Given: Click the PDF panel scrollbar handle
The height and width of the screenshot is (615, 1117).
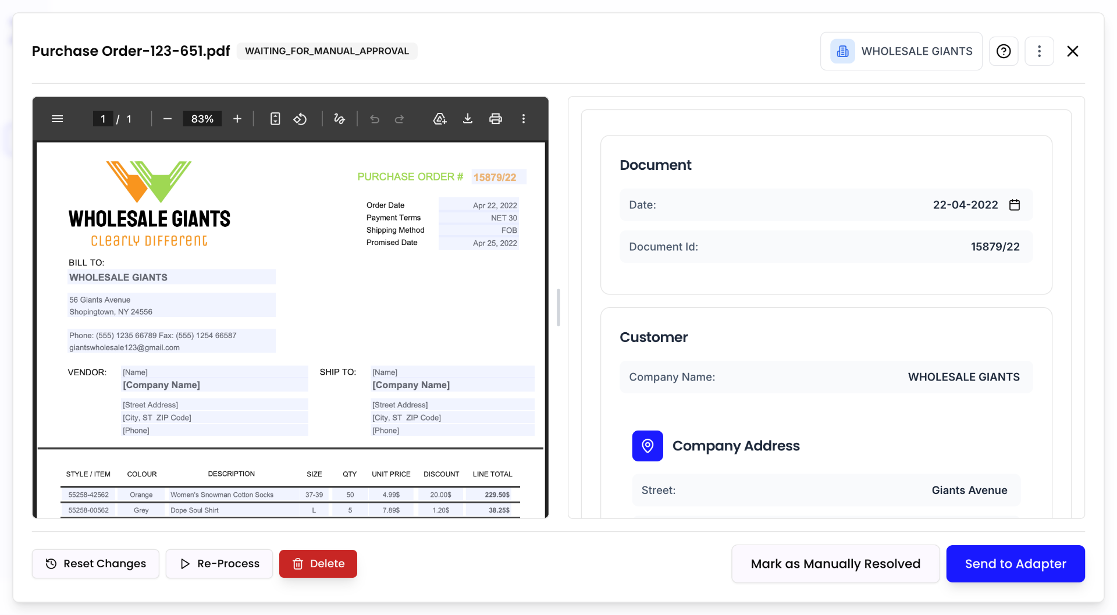Looking at the screenshot, I should (558, 307).
